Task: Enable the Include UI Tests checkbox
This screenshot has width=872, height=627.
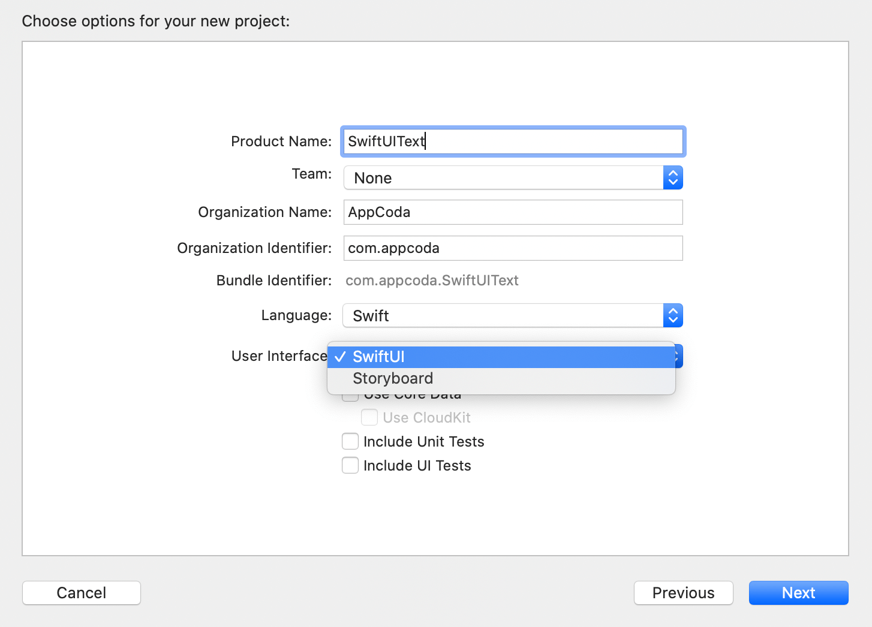Action: click(x=350, y=466)
